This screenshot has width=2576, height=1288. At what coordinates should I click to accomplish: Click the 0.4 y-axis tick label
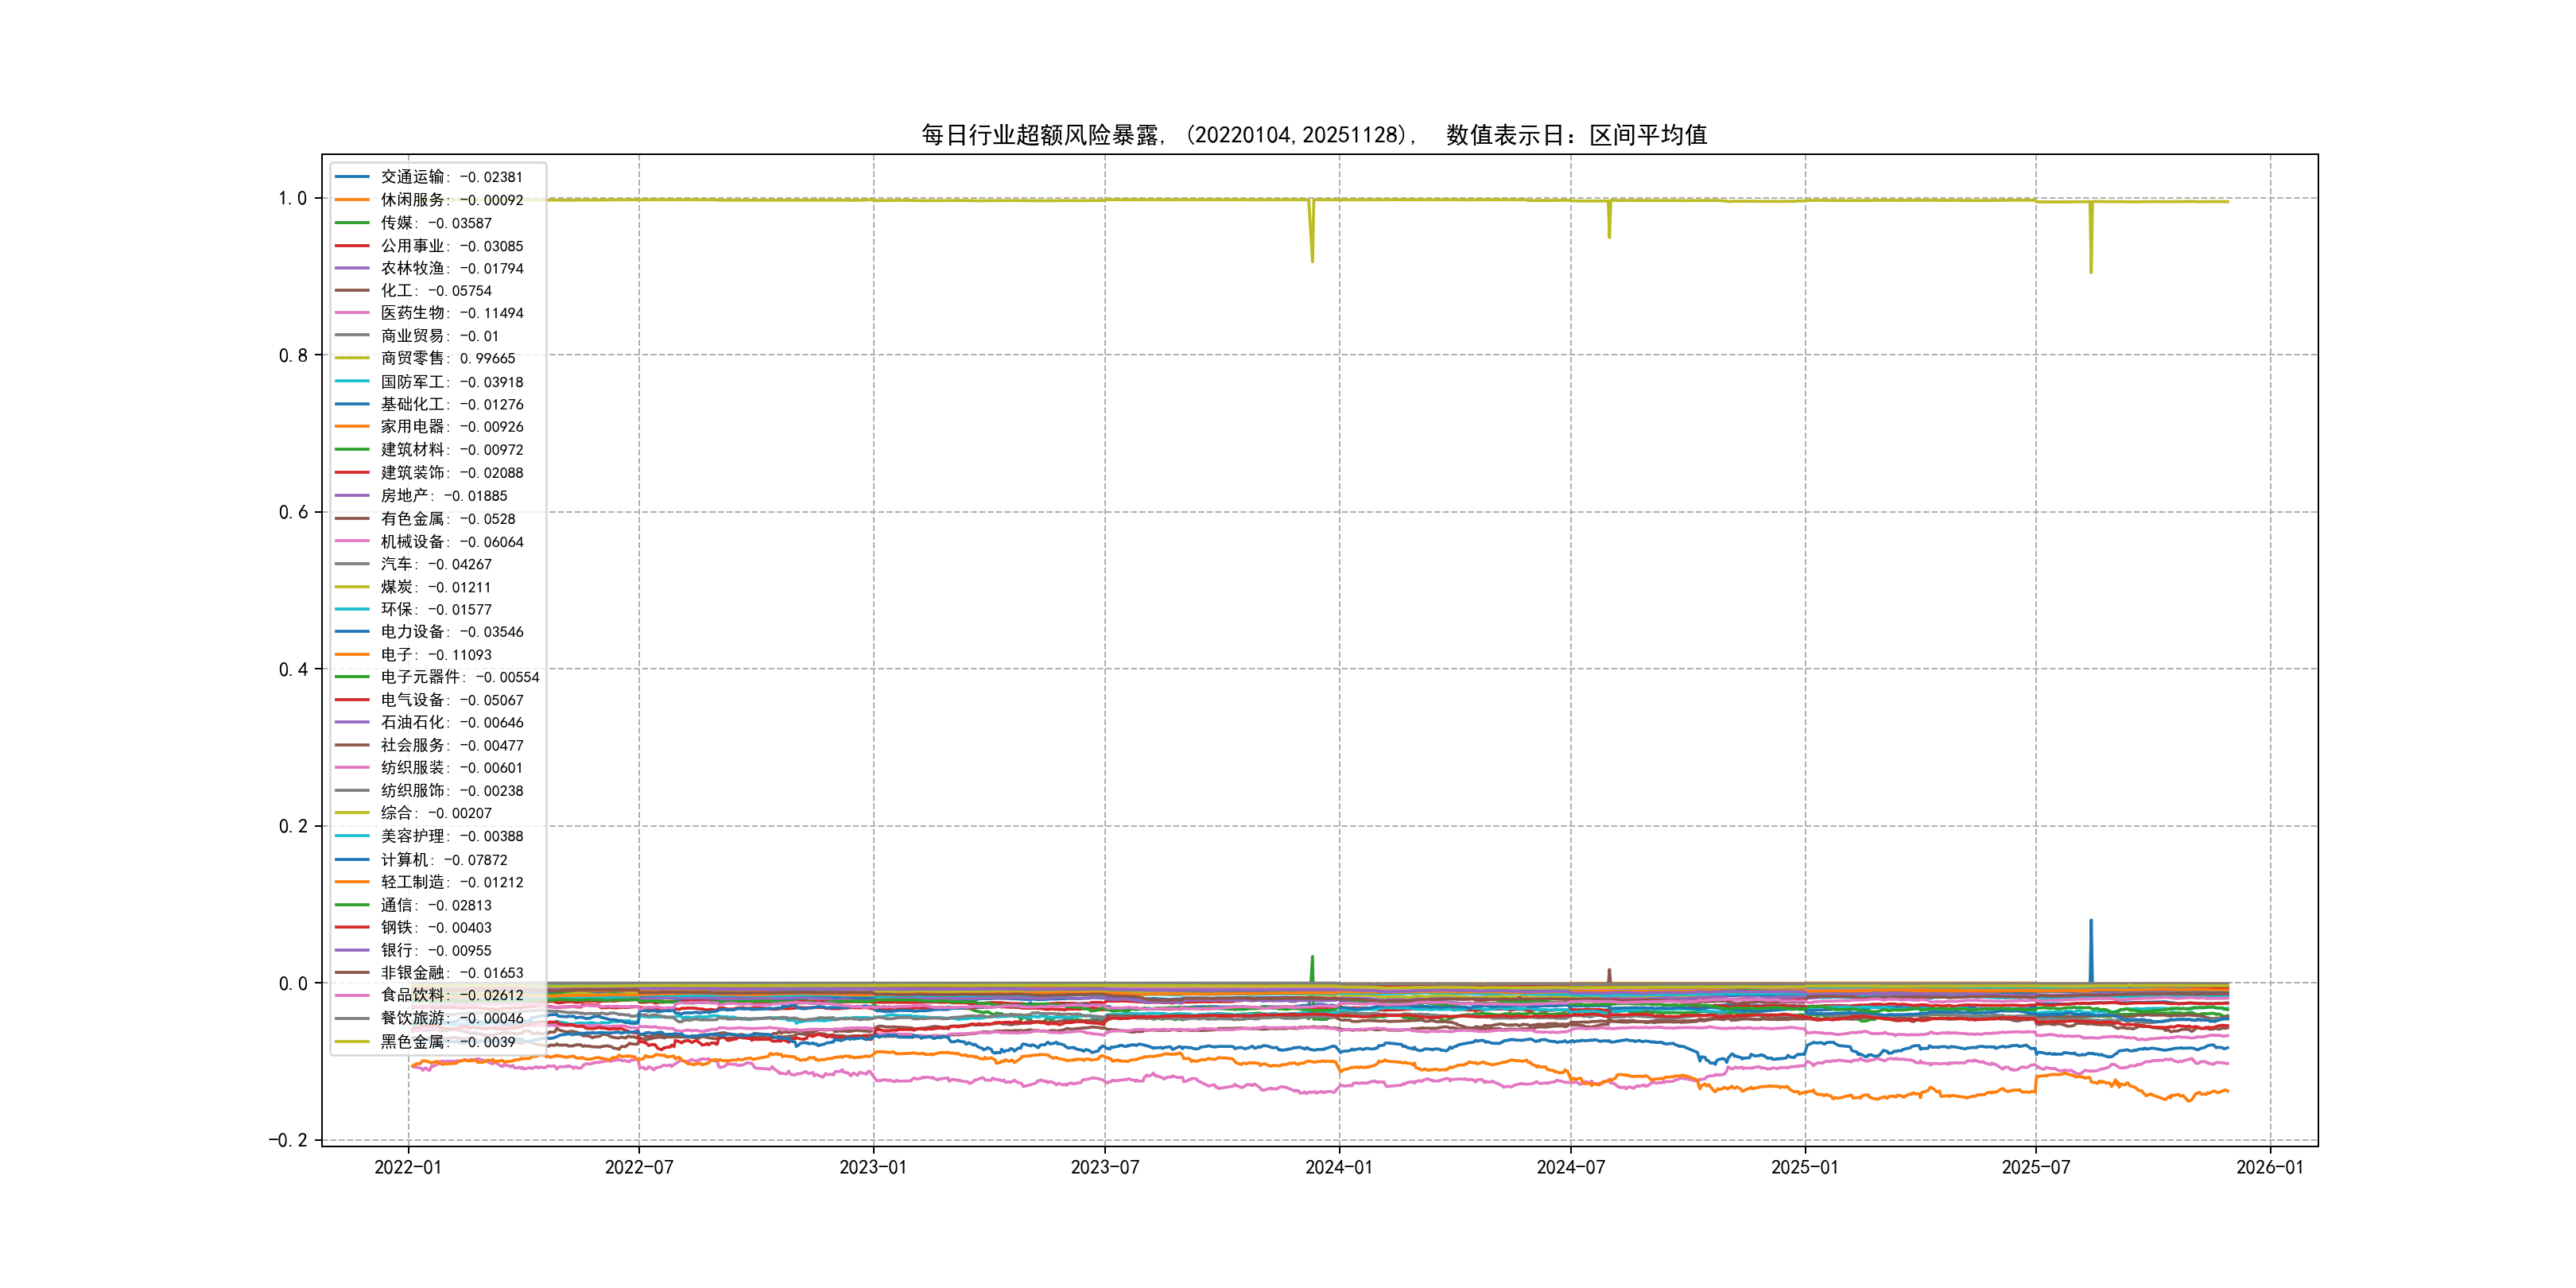click(x=293, y=670)
